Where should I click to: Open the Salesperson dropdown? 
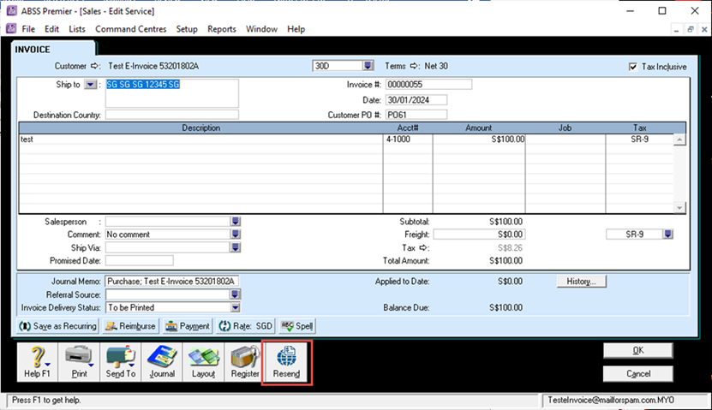point(235,221)
